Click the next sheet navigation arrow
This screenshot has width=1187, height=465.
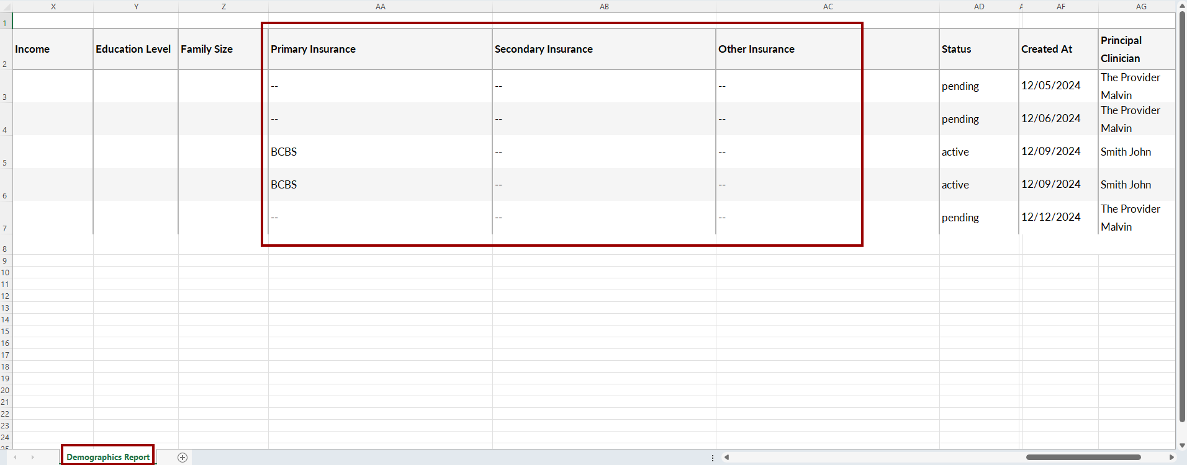(33, 458)
